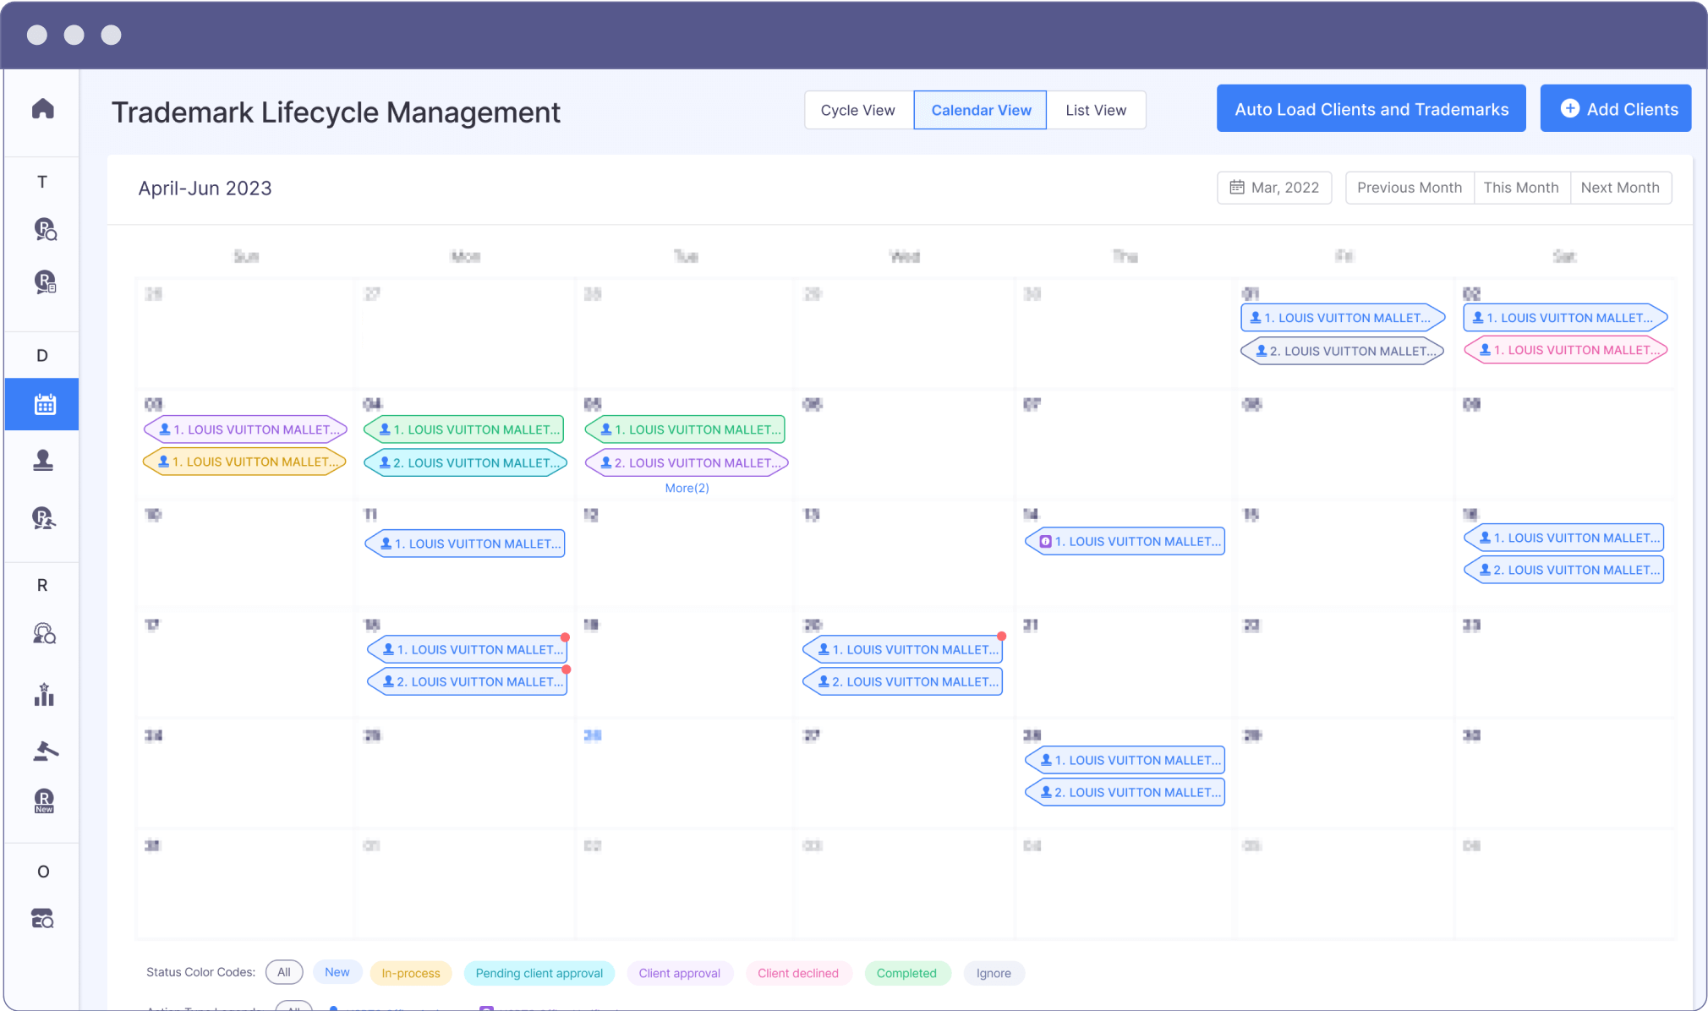Click the gavel icon in sidebar
Viewport: 1708px width, 1011px height.
click(x=45, y=750)
